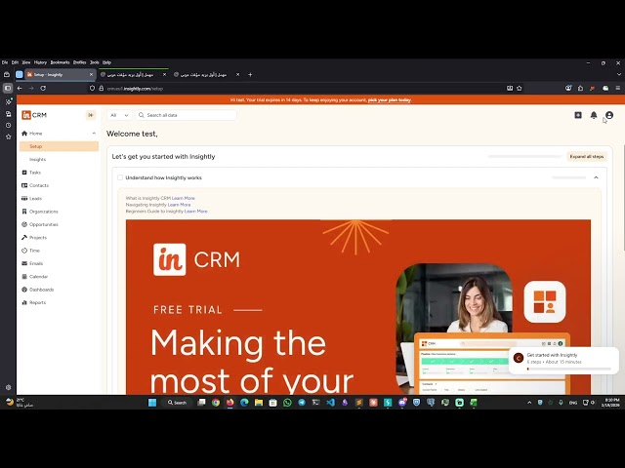Open Get started with Insightly popup

(x=563, y=361)
